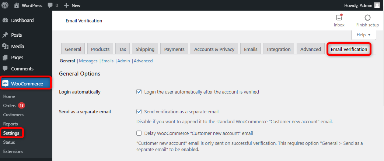Image resolution: width=384 pixels, height=161 pixels.
Task: Open the Status submenu item
Action: (x=9, y=142)
